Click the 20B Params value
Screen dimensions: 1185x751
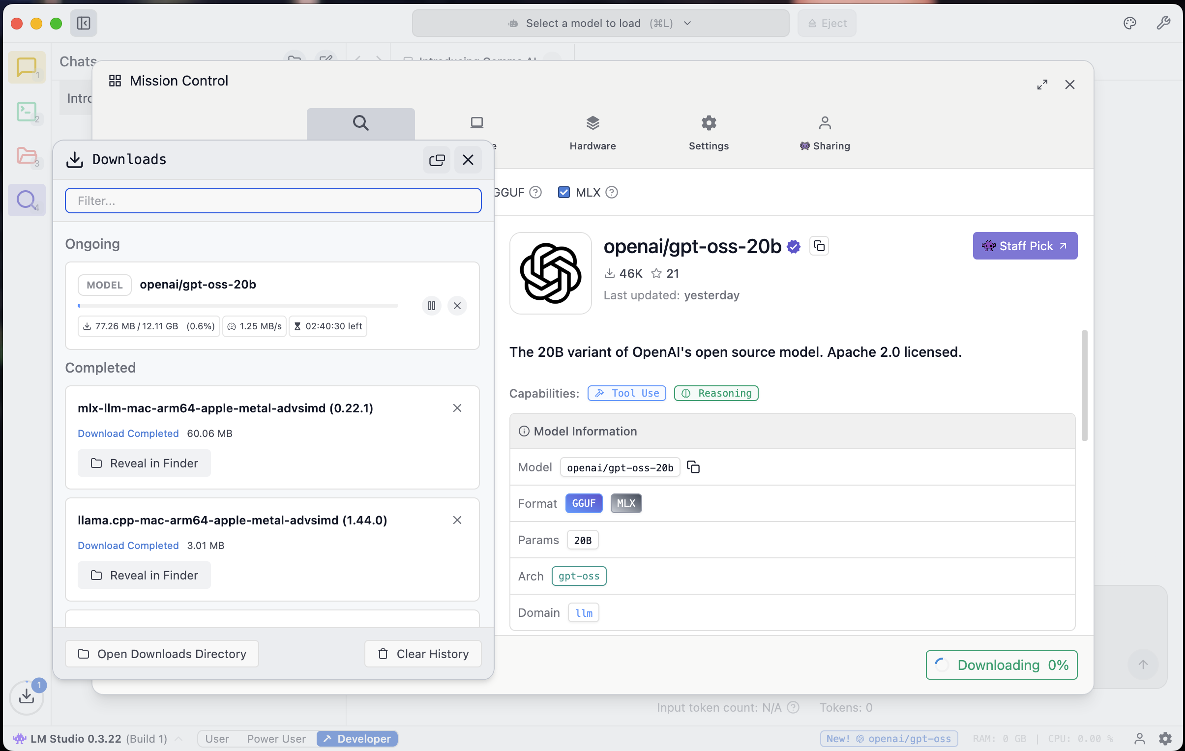point(583,541)
